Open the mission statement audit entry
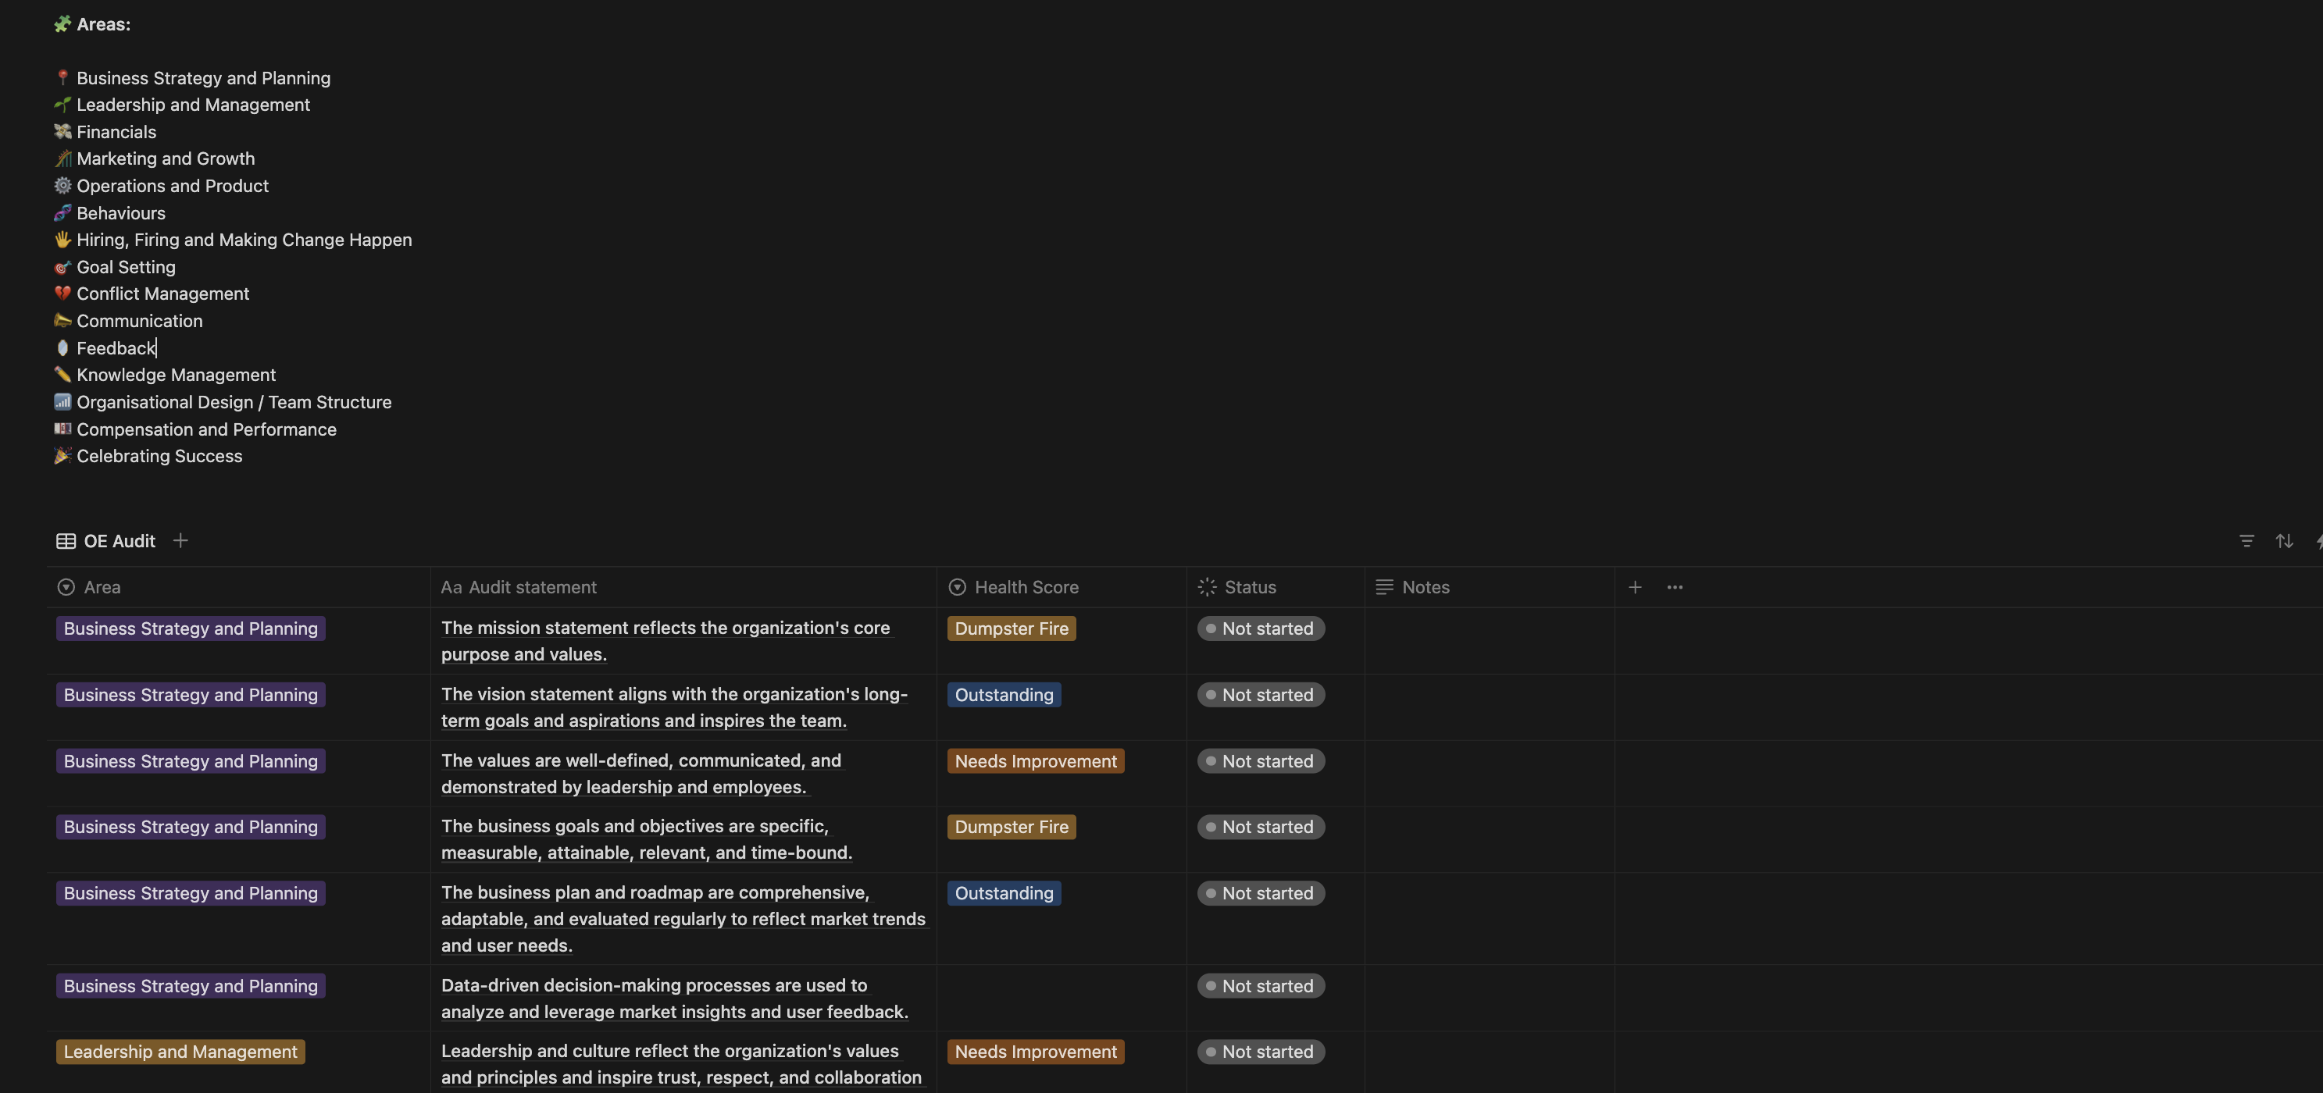The height and width of the screenshot is (1093, 2323). 665,628
